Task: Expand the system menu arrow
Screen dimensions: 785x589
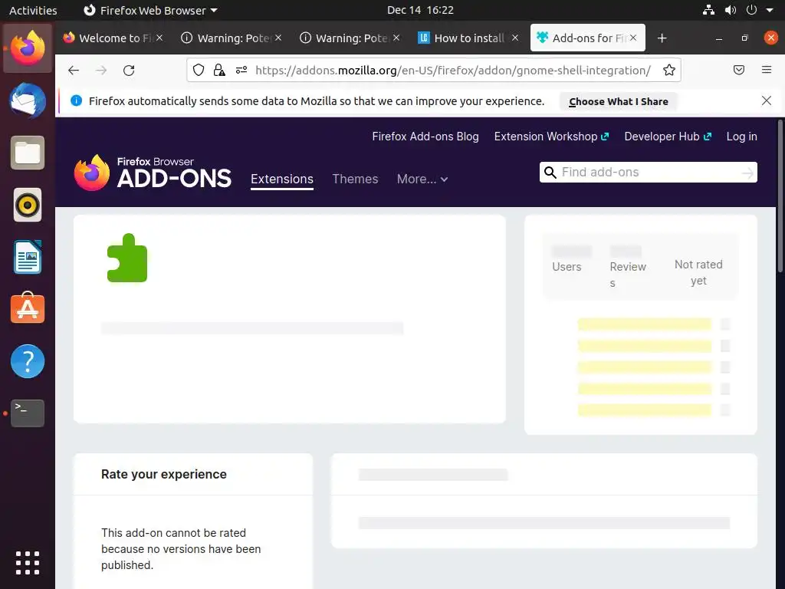Action: (x=770, y=10)
